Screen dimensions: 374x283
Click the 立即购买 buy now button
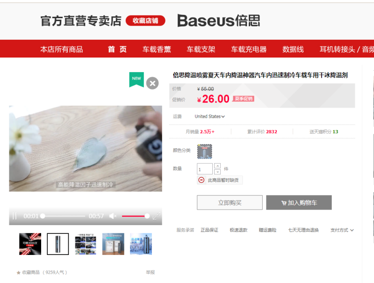point(230,203)
